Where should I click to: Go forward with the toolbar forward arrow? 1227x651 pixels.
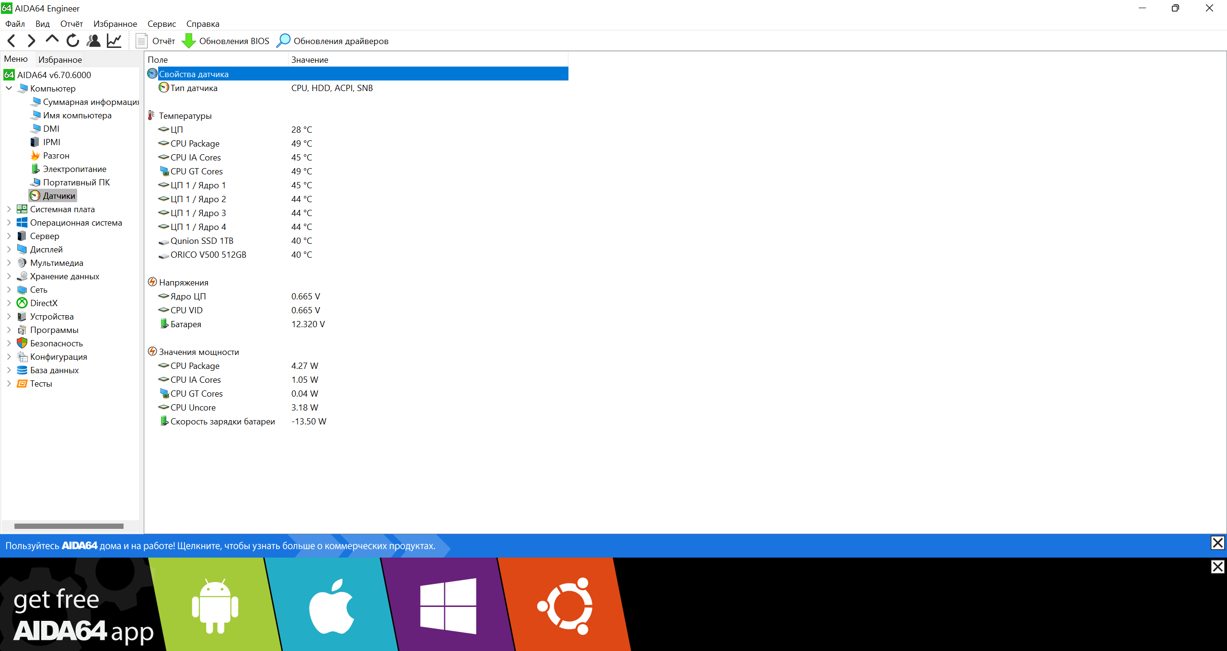[32, 41]
